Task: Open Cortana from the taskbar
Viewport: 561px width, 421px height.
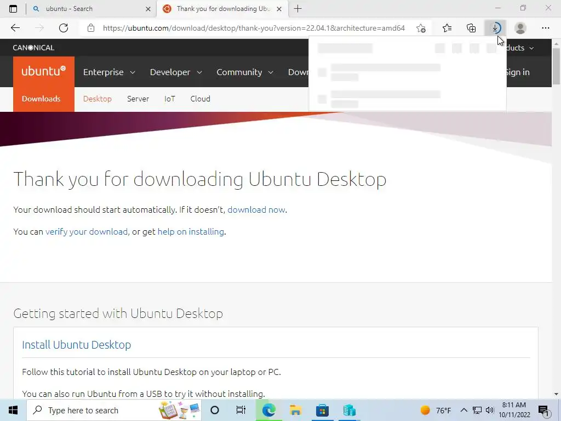Action: point(215,410)
